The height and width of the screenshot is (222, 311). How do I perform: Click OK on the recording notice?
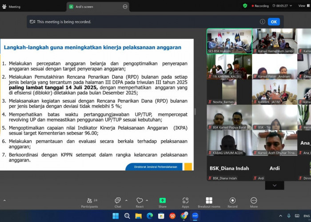274,21
